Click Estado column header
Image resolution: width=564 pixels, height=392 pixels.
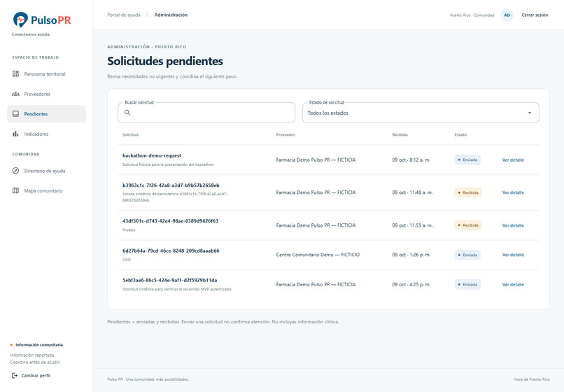(460, 134)
